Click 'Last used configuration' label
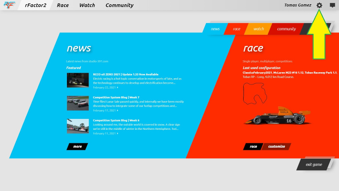 261,68
